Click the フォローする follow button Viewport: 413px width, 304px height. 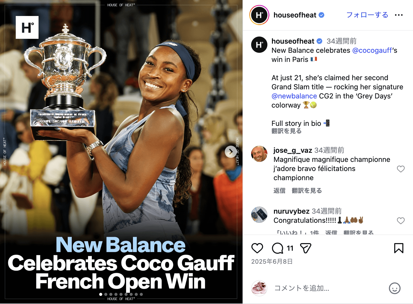tap(367, 15)
